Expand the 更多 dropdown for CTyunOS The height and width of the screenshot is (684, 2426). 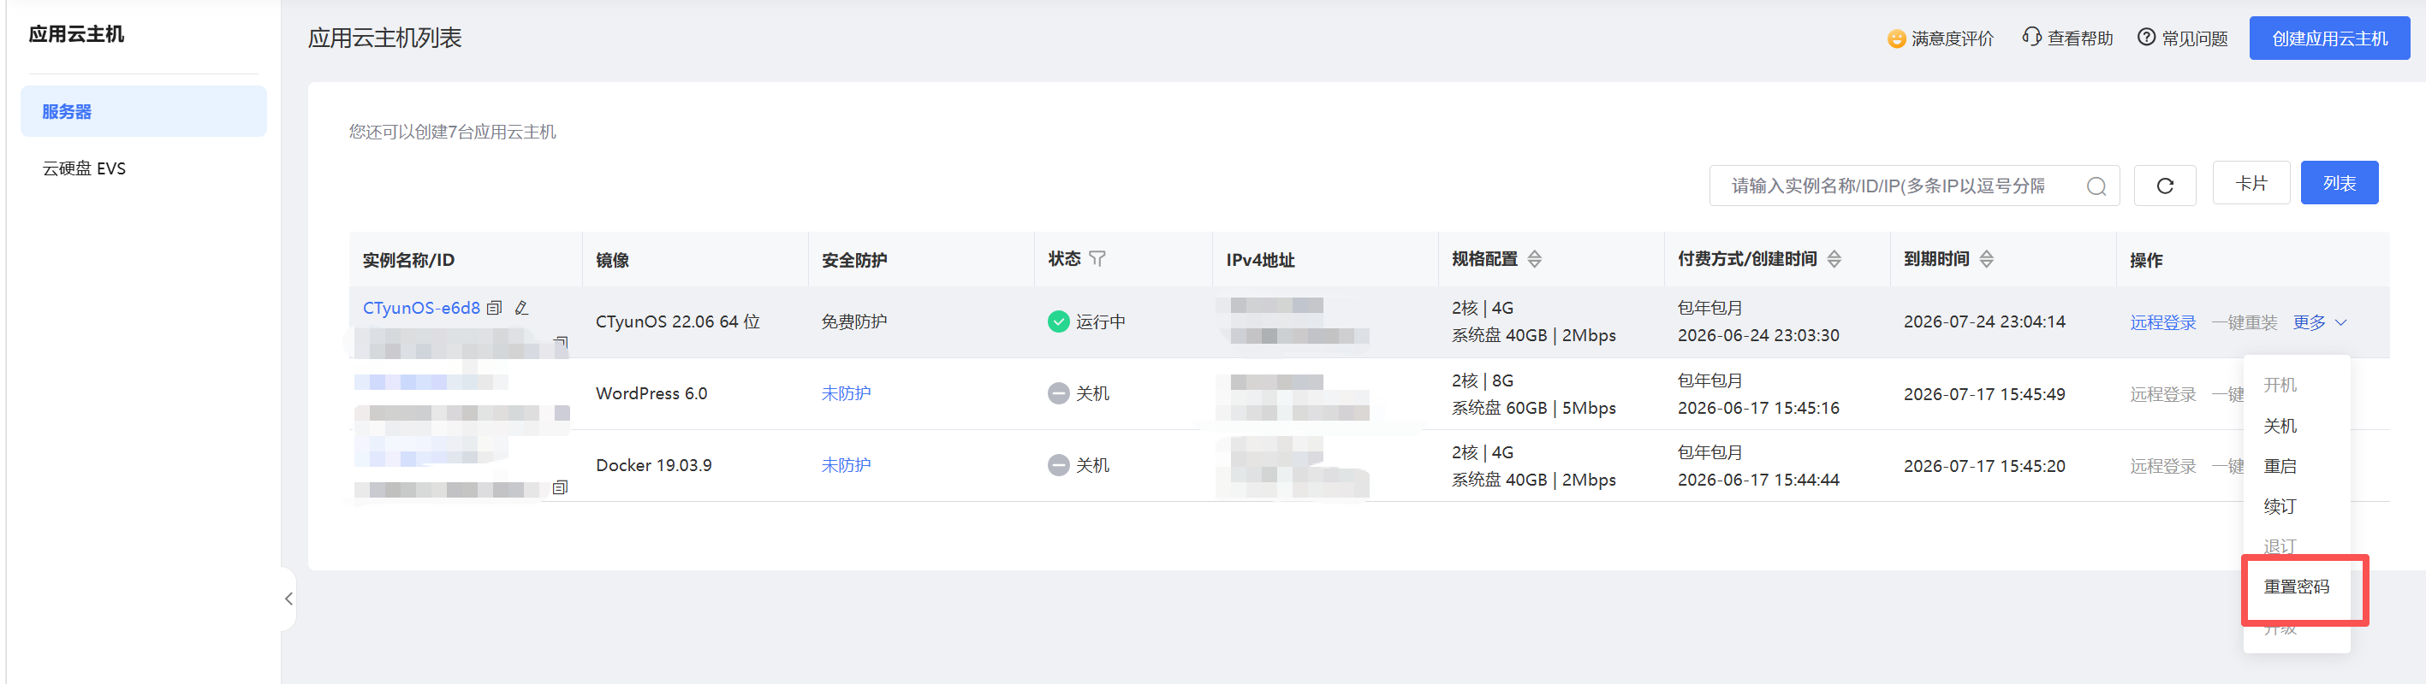tap(2320, 322)
